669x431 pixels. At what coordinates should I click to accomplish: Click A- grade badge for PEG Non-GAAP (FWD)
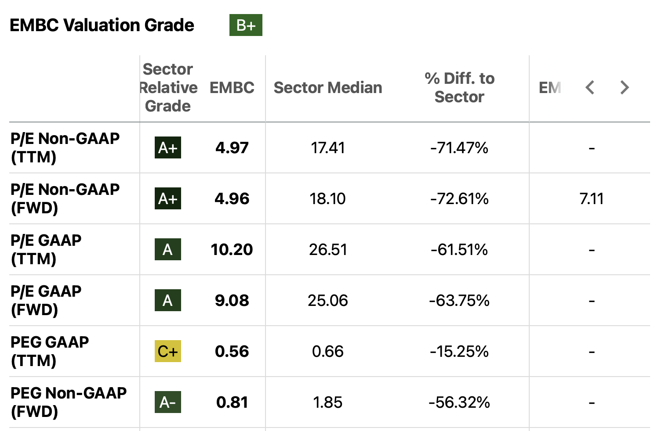[167, 402]
